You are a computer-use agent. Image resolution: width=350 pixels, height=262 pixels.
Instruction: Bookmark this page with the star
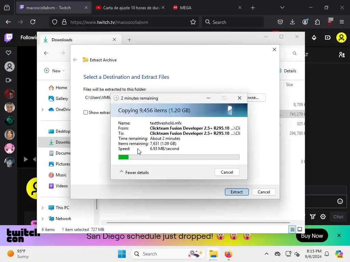click(193, 22)
